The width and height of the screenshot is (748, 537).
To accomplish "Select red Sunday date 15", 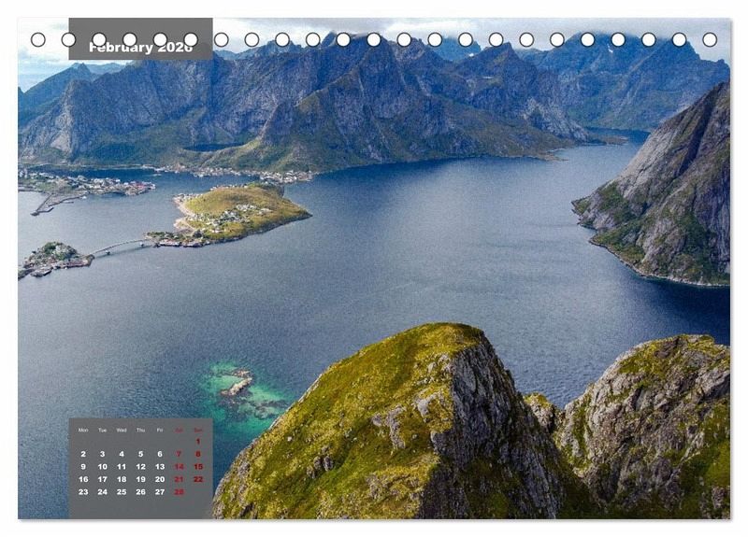I will point(198,466).
